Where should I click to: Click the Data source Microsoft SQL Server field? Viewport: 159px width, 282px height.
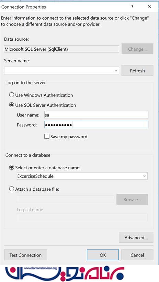click(x=61, y=49)
